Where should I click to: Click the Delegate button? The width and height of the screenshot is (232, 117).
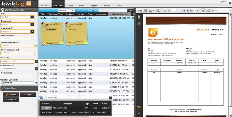pyautogui.click(x=11, y=99)
